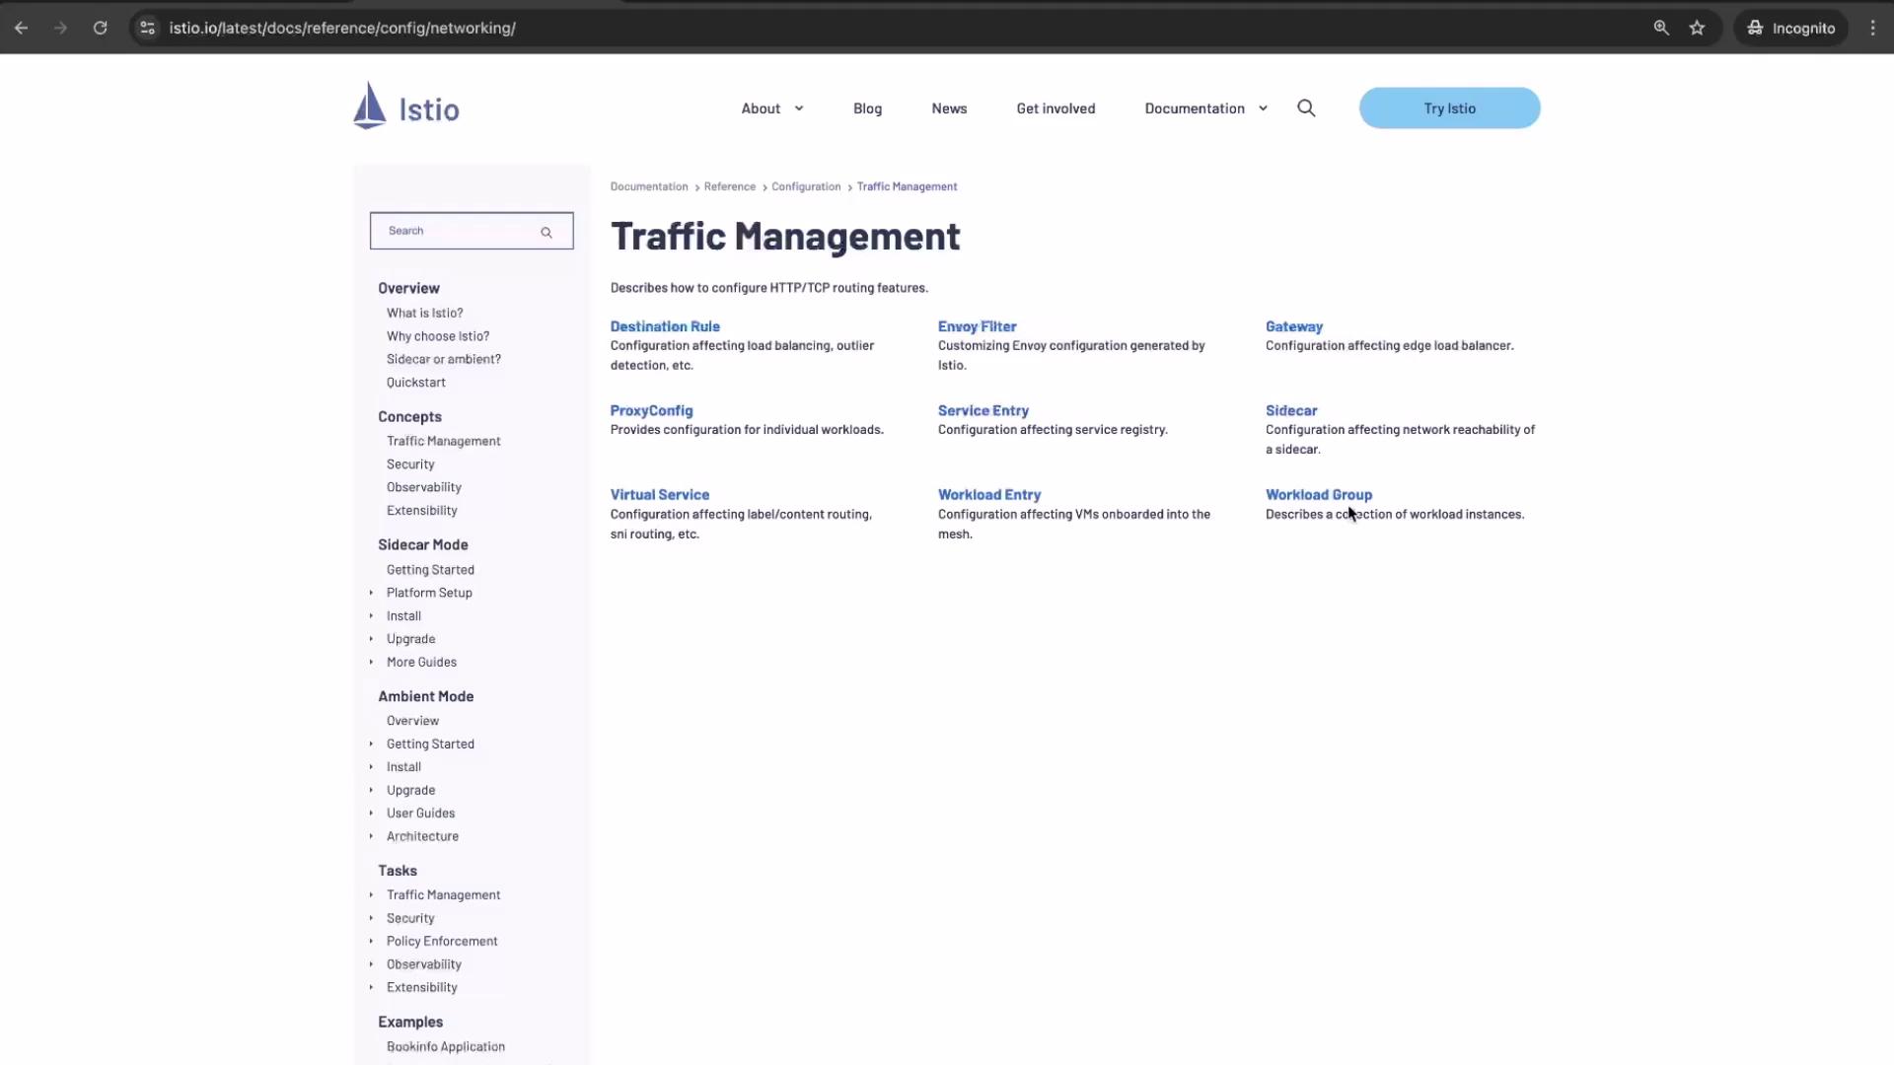Click the Examples sidebar heading
Screen dimensions: 1894x1065
click(x=410, y=1023)
